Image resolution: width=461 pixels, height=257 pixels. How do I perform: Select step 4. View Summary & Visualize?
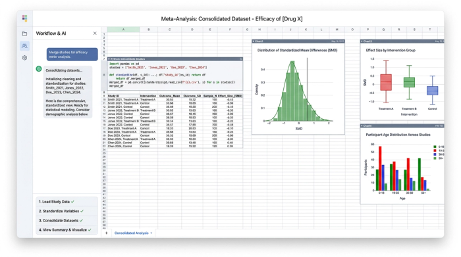[x=67, y=230]
